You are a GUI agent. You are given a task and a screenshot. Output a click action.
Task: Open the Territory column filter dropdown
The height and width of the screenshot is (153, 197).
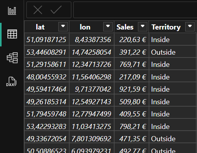click(x=190, y=27)
